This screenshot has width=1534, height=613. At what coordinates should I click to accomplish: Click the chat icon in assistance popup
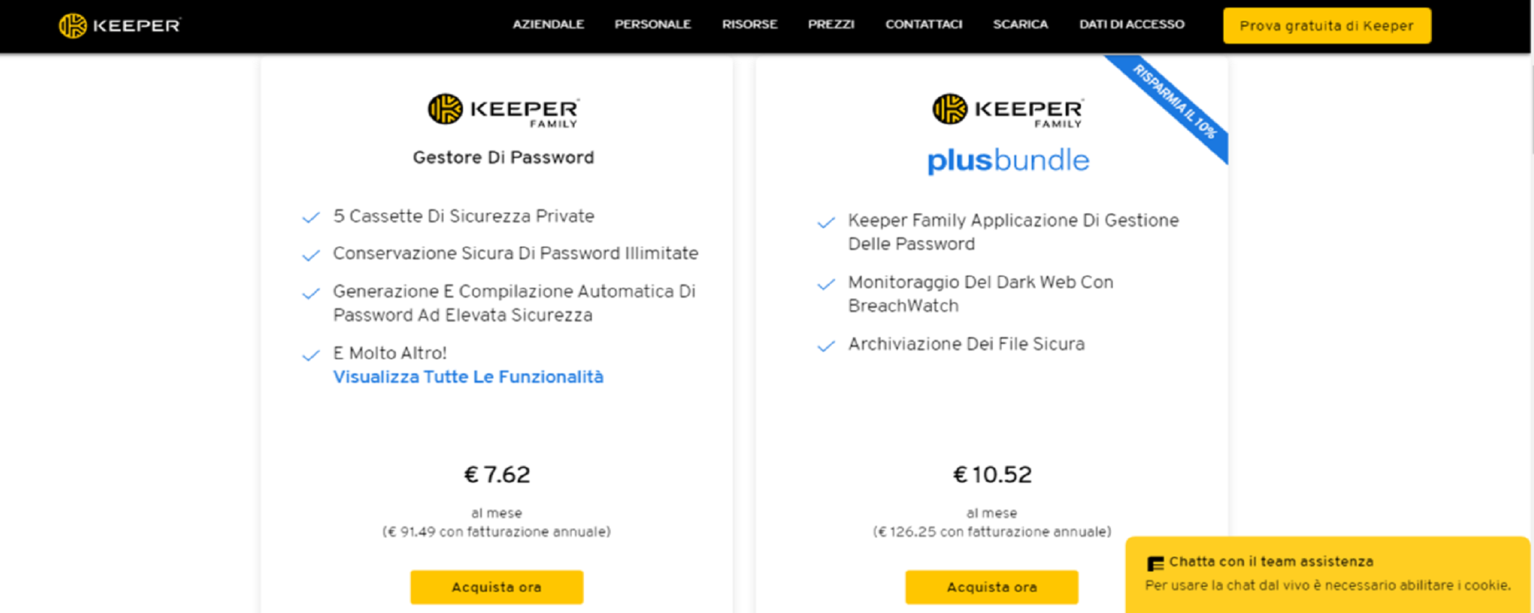tap(1155, 563)
